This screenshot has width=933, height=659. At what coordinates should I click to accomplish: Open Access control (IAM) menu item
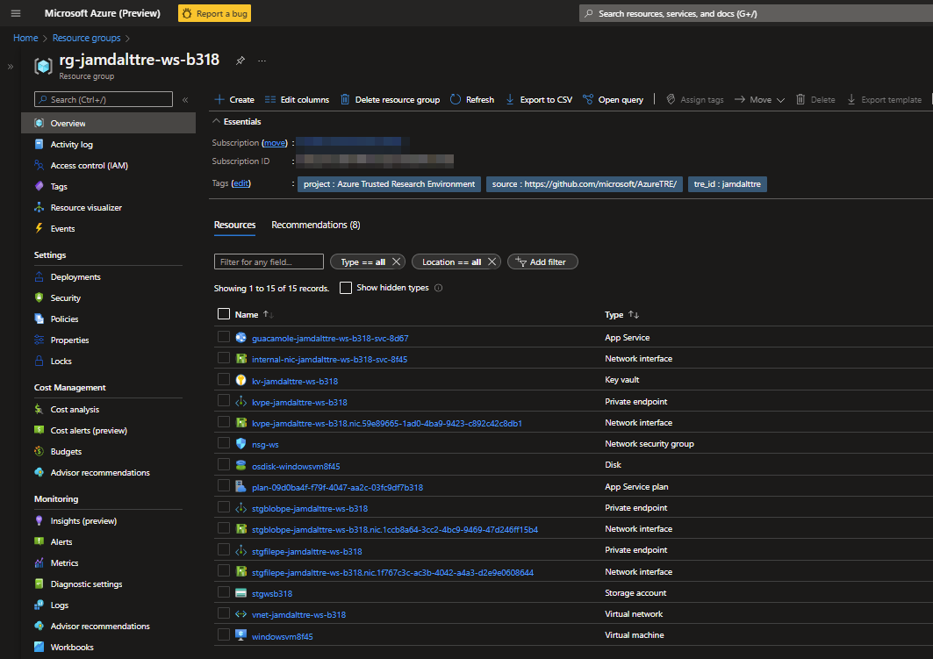[x=89, y=166]
